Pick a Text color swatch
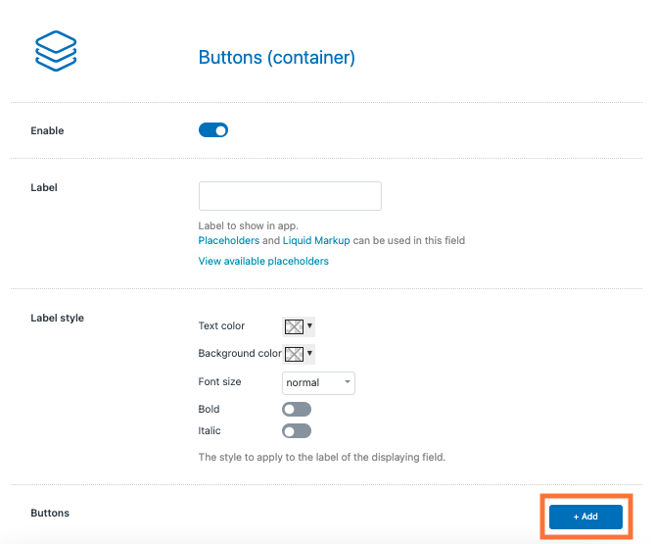The image size is (655, 544). pos(294,326)
